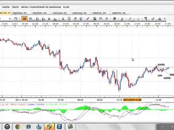
Task: Click the price label above the latest candles
Action: (161, 65)
